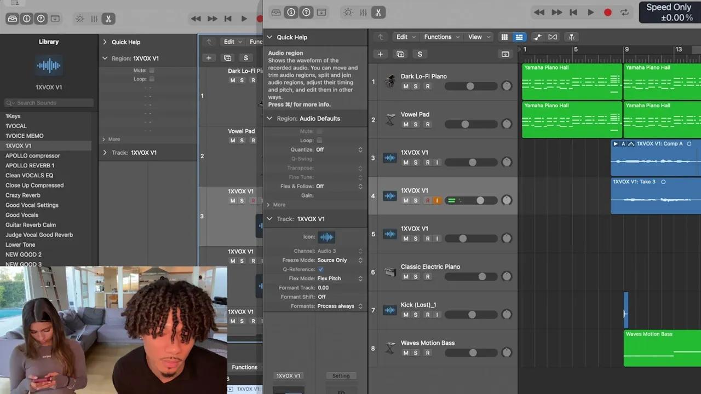
Task: Toggle the global solo S button in front window
Action: (x=420, y=54)
